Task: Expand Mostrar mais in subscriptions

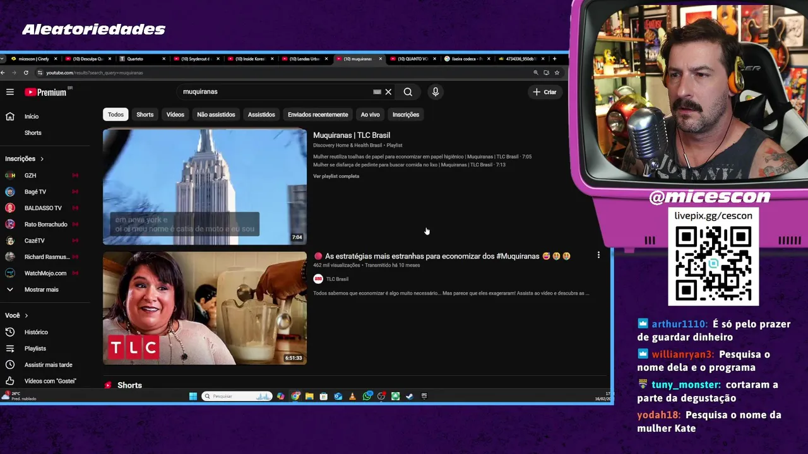Action: tap(41, 289)
